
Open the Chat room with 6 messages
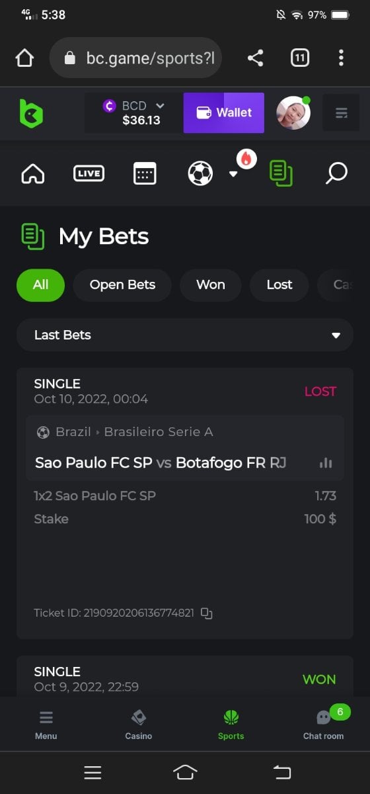[x=324, y=724]
